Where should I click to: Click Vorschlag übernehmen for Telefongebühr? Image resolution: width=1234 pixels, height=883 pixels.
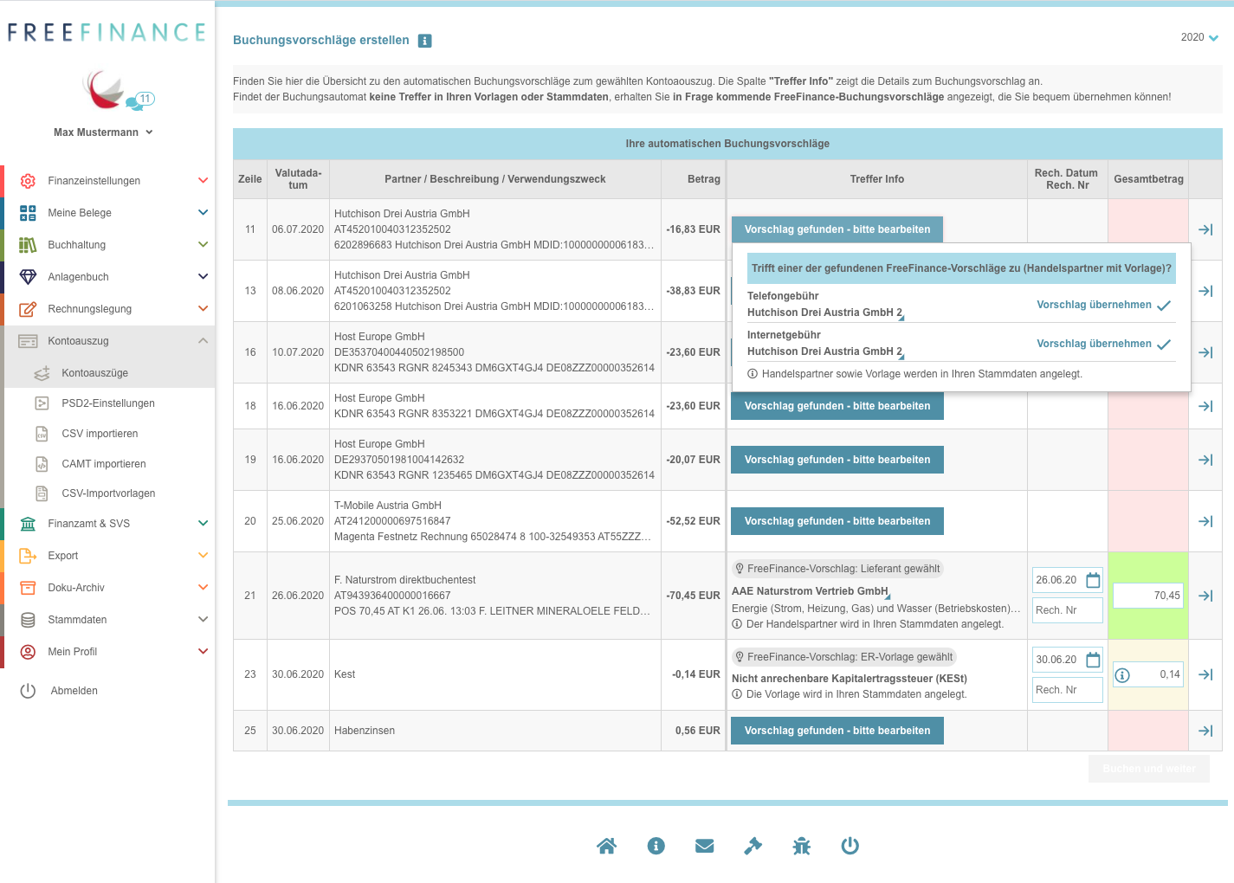pos(1104,305)
